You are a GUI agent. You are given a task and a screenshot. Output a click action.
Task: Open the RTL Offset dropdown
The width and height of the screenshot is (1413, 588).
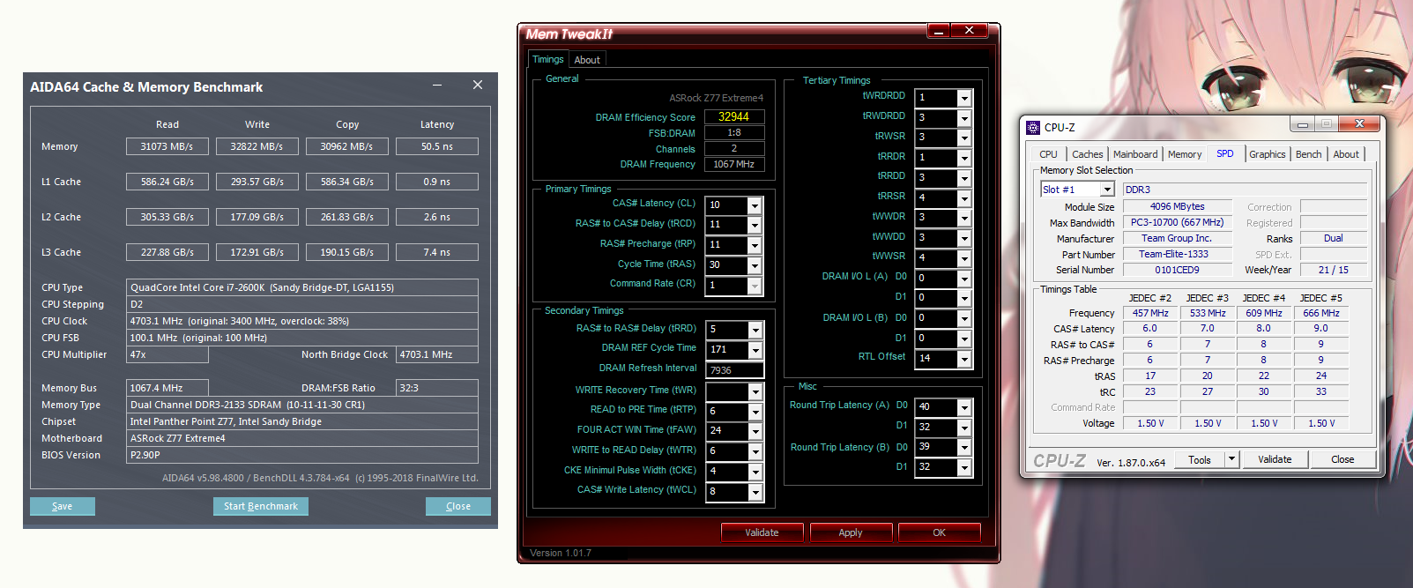coord(964,359)
